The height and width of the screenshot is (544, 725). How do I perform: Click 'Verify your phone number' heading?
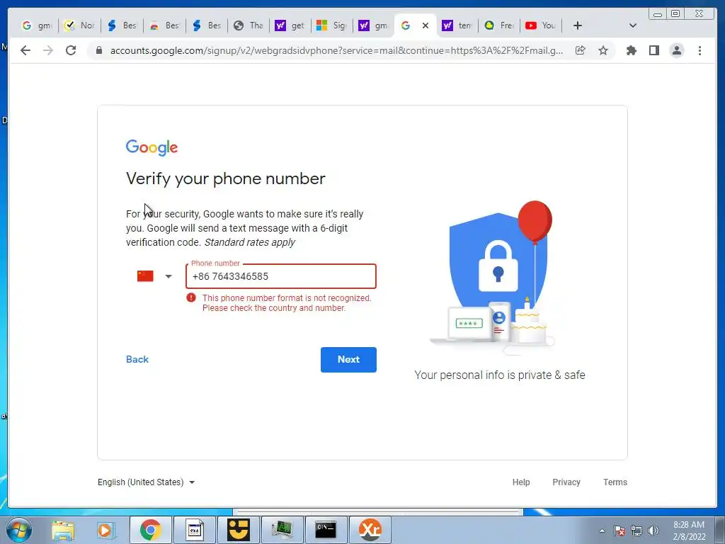(226, 178)
